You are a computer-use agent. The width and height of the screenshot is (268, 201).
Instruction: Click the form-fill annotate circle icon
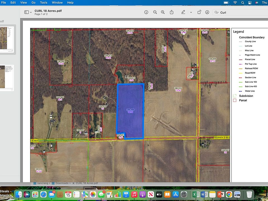tap(207, 12)
